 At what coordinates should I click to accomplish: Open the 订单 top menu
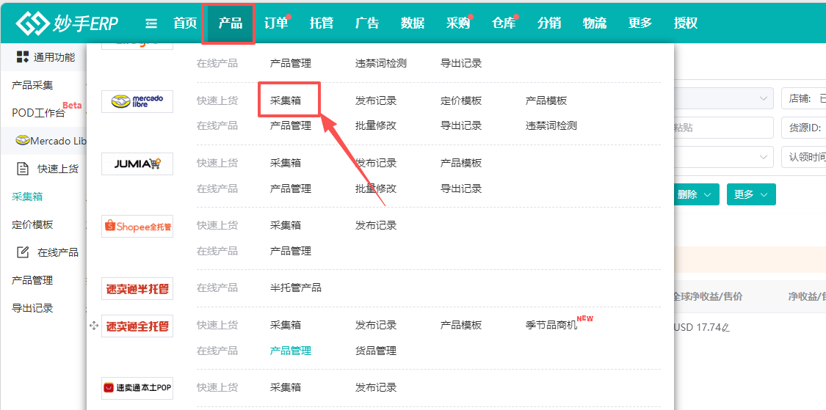pyautogui.click(x=276, y=23)
